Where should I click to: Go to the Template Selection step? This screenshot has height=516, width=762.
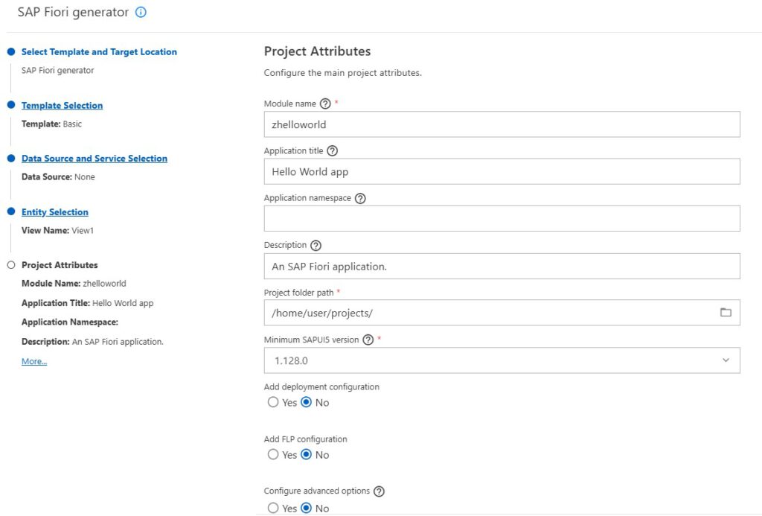tap(62, 106)
